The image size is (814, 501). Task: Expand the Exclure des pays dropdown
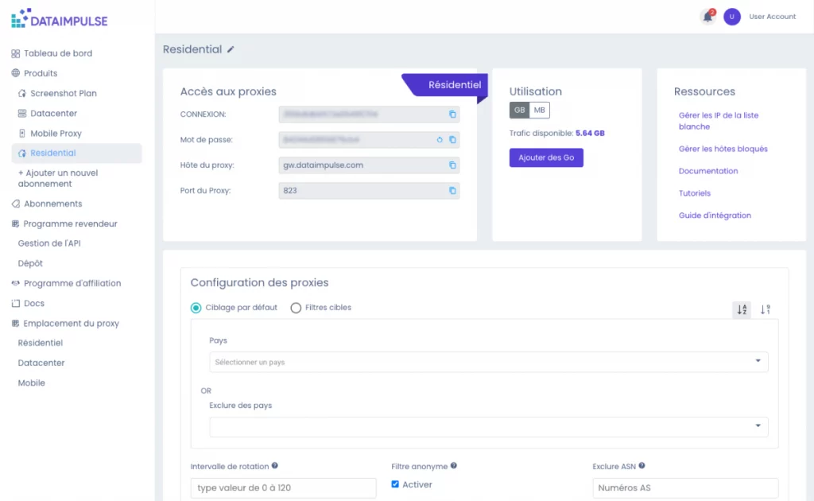488,427
